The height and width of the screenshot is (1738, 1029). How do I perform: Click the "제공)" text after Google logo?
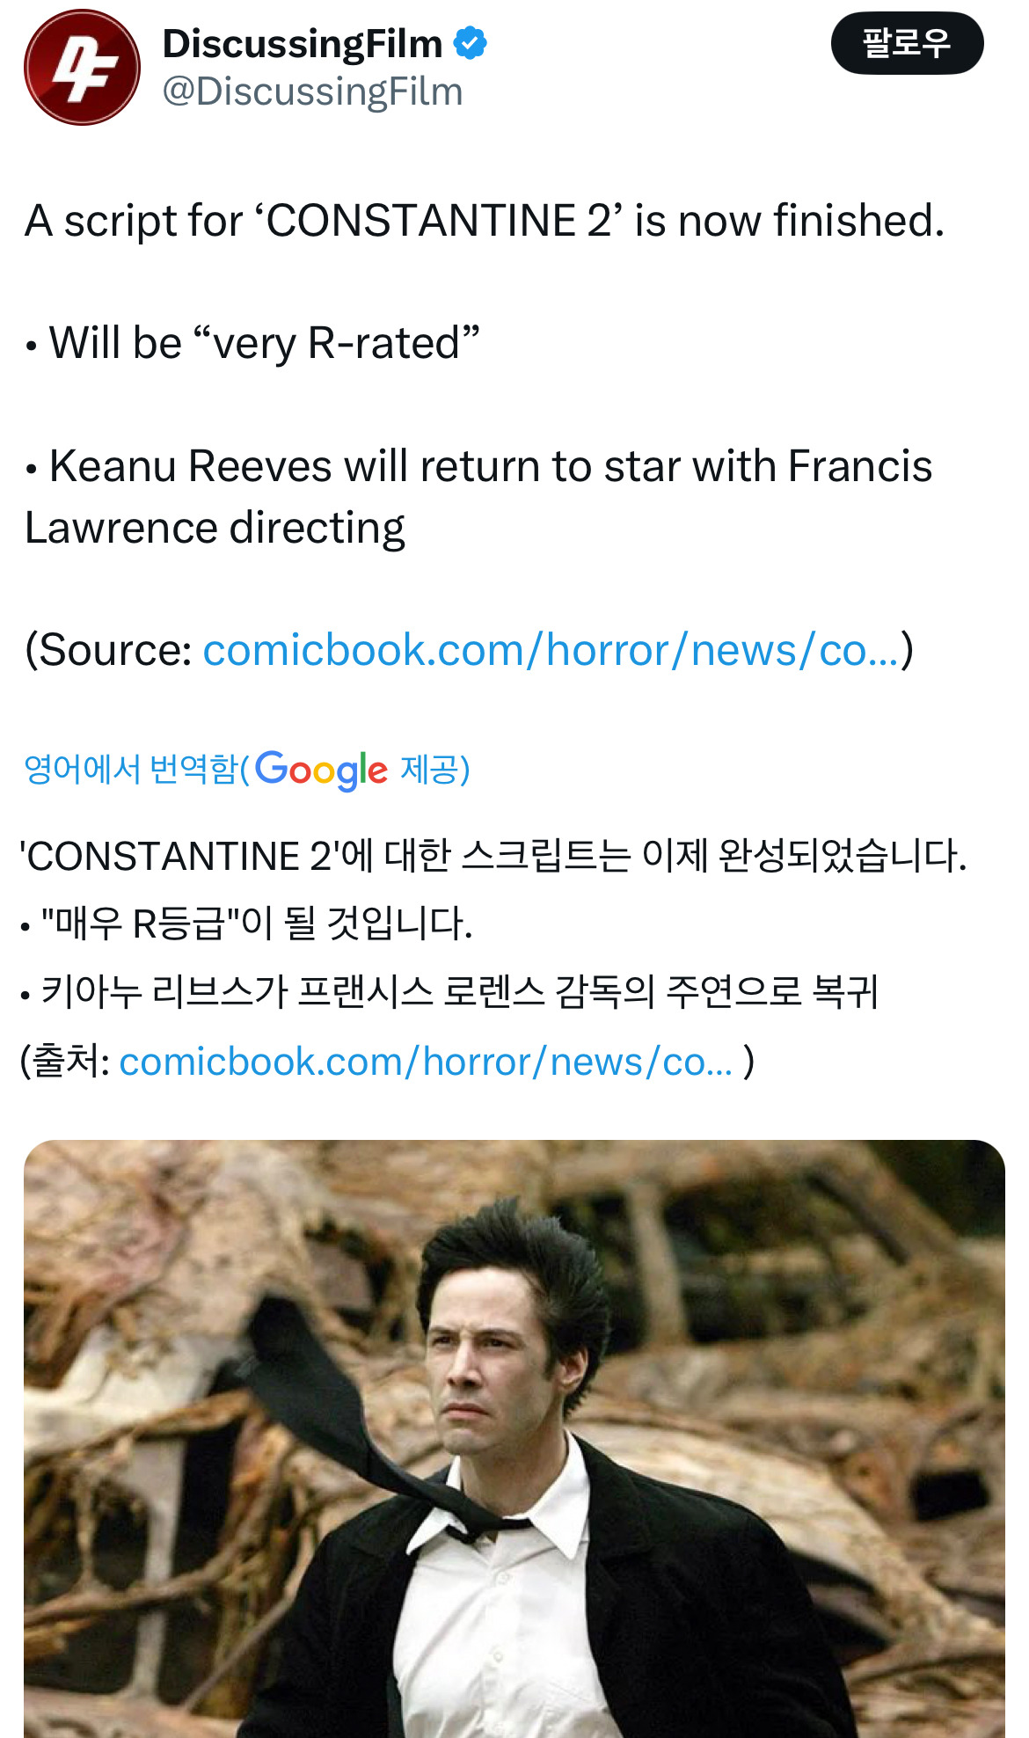[x=435, y=770]
